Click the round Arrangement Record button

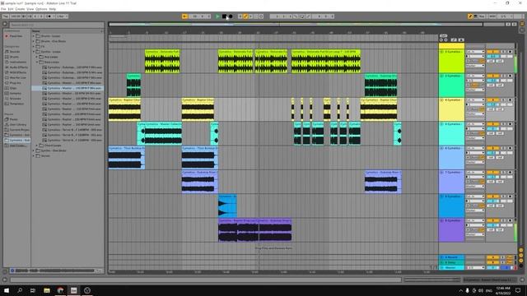click(231, 16)
